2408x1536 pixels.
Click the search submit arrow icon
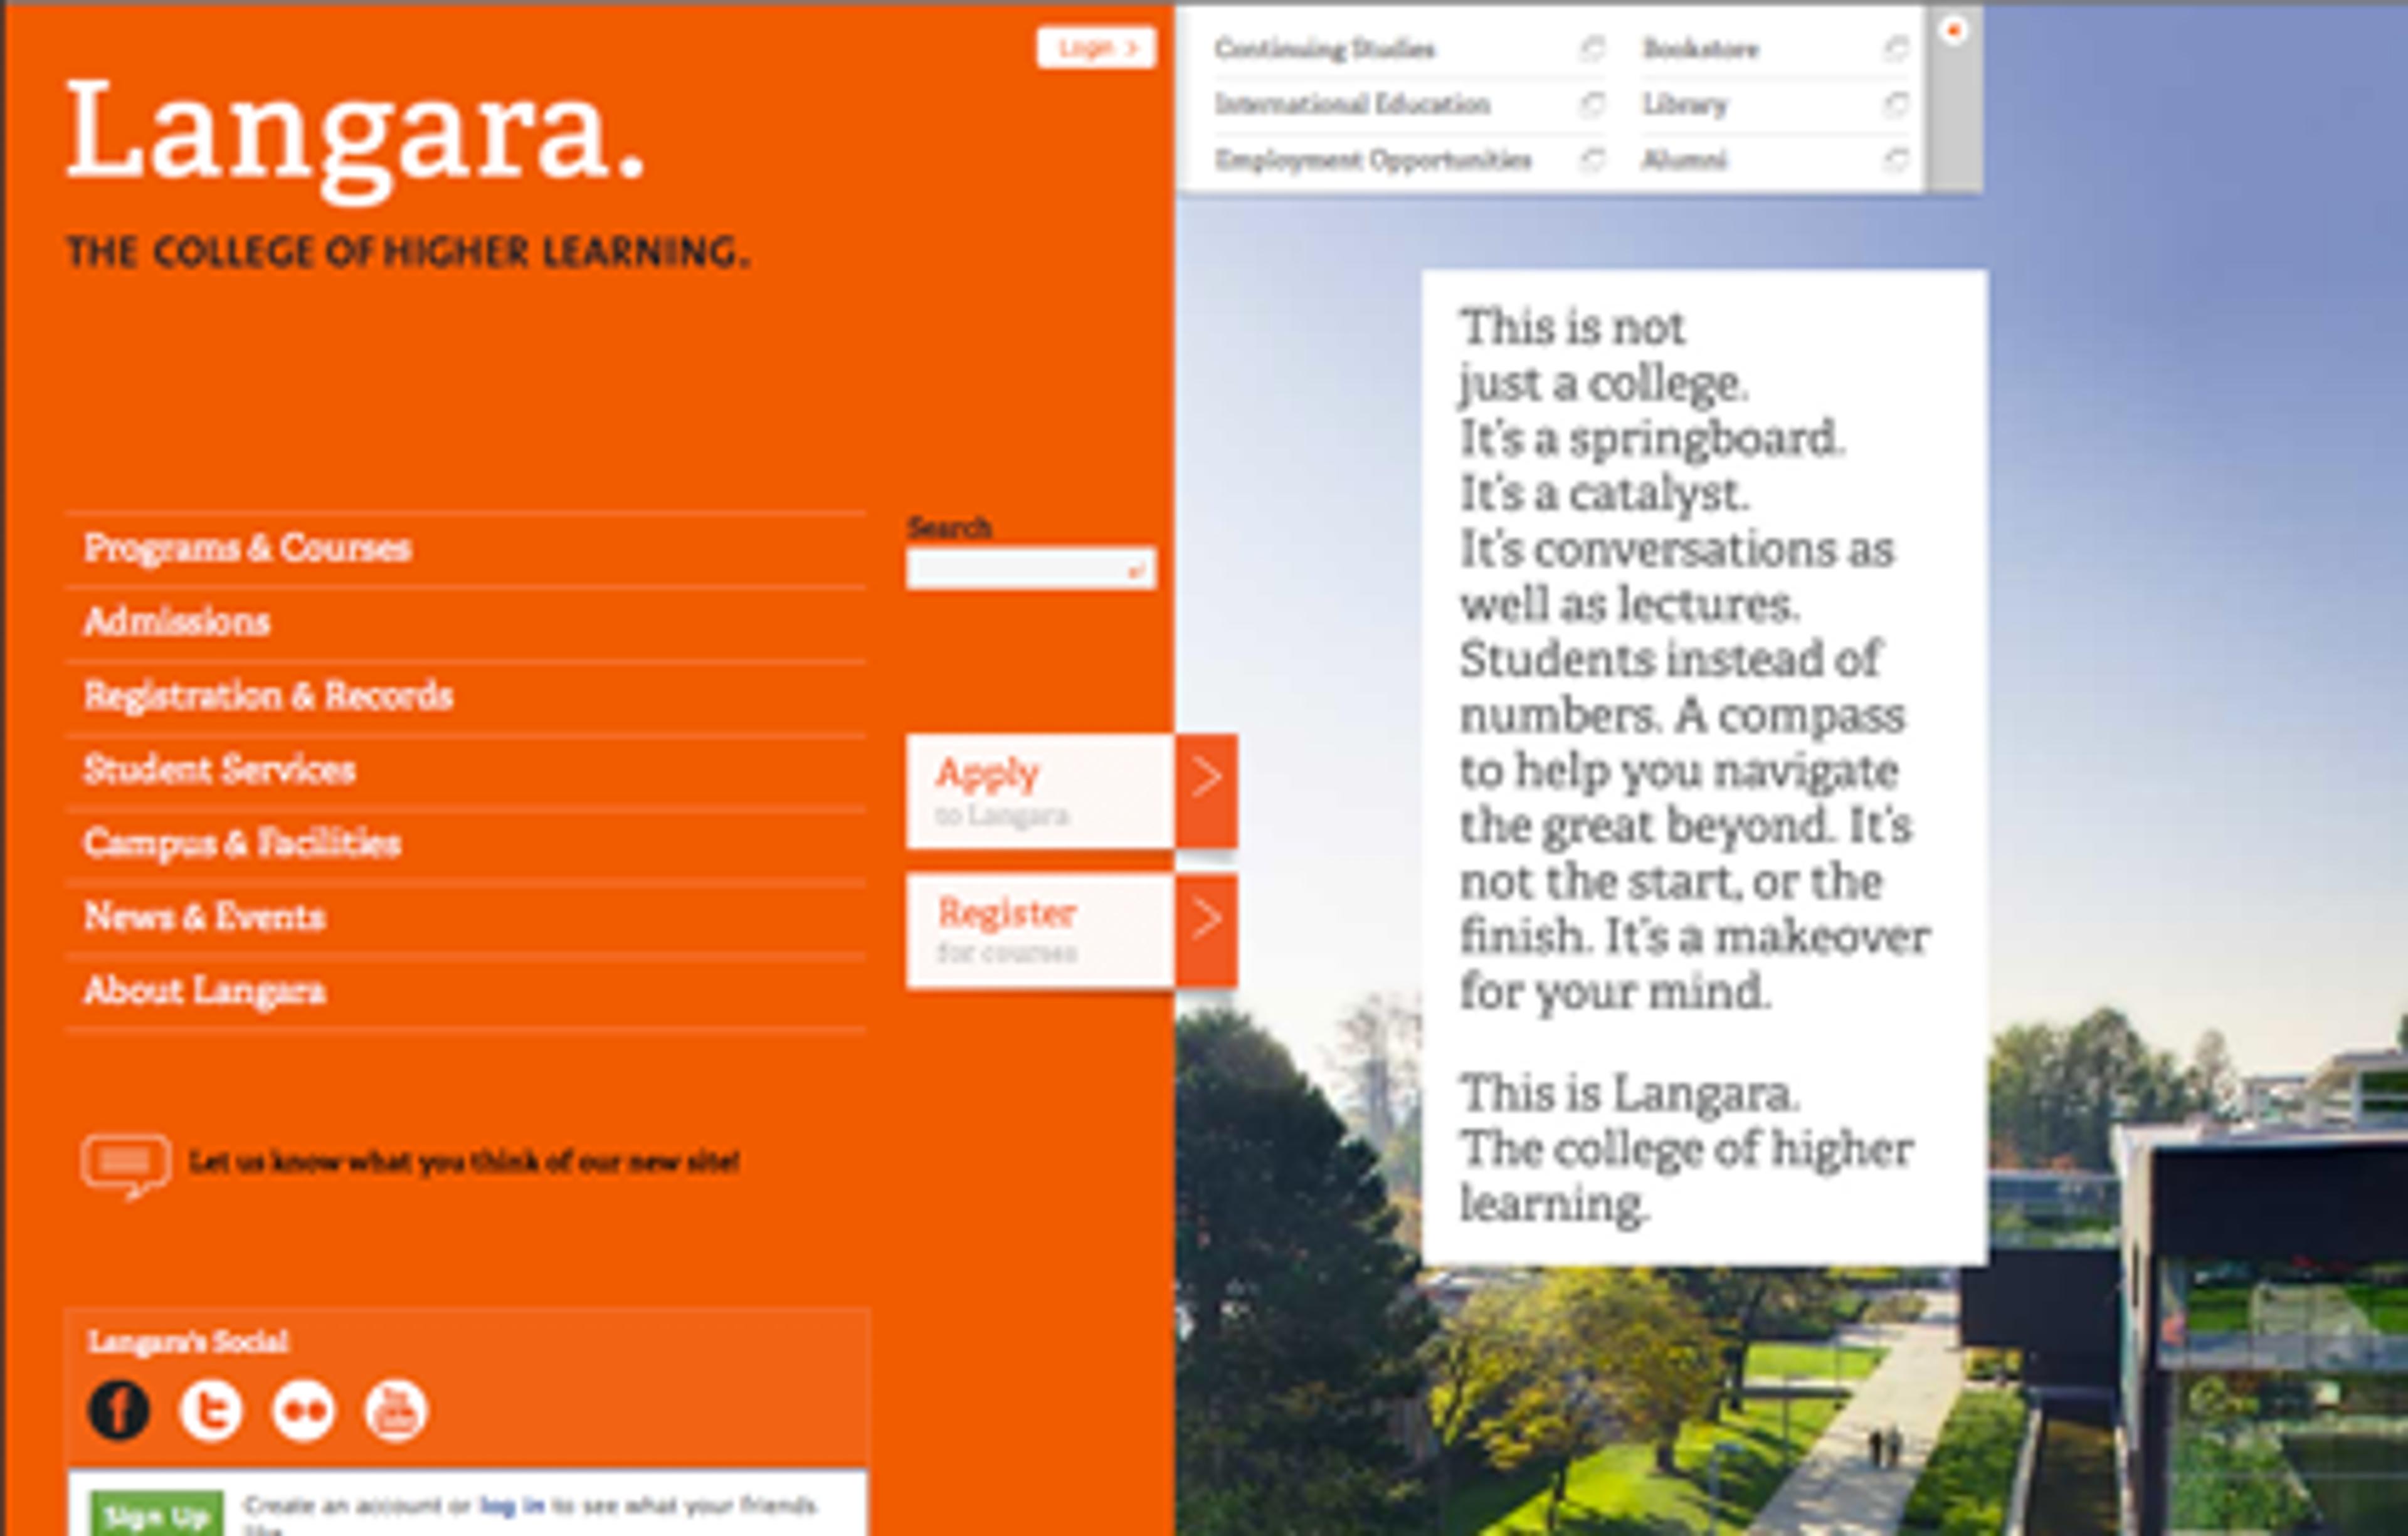(x=1136, y=571)
